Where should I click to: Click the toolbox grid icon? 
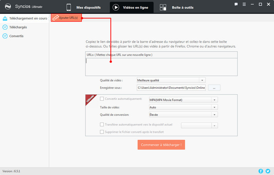[x=163, y=7]
